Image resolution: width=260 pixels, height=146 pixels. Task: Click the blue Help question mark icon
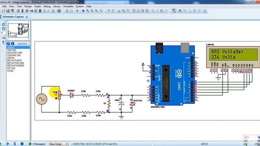pos(59,11)
